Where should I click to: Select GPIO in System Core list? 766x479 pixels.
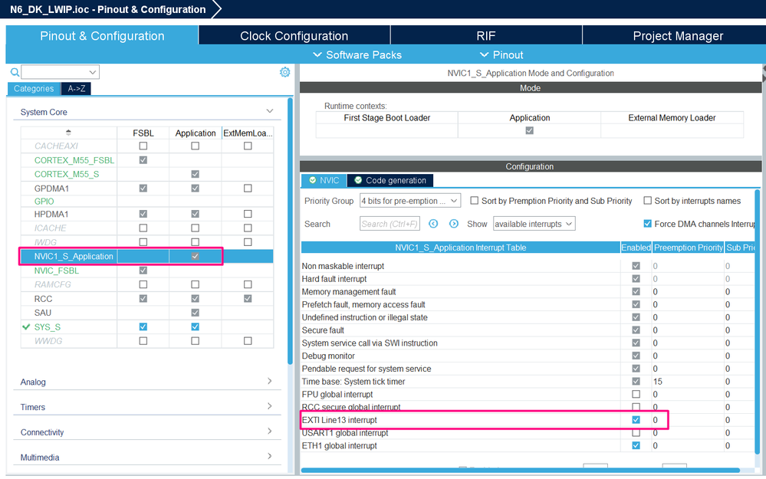click(44, 201)
